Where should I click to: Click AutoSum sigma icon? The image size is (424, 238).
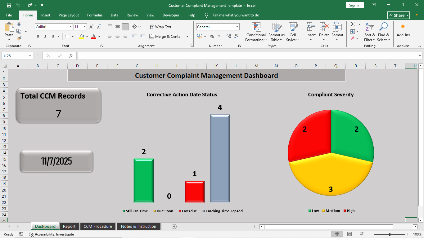point(353,24)
